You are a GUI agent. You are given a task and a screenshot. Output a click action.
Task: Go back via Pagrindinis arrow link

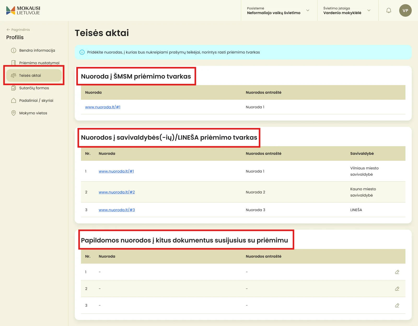click(18, 30)
